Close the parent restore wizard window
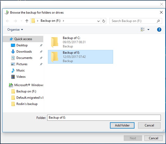The image size is (166, 144). 162,4
